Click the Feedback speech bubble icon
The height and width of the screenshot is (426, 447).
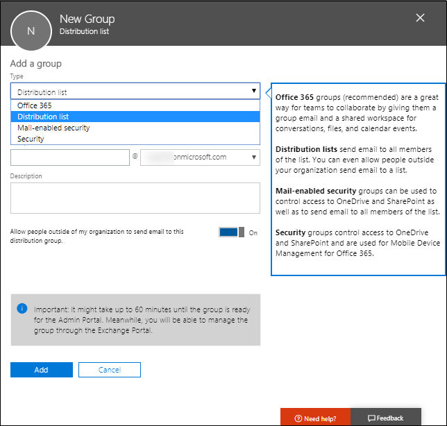click(371, 418)
